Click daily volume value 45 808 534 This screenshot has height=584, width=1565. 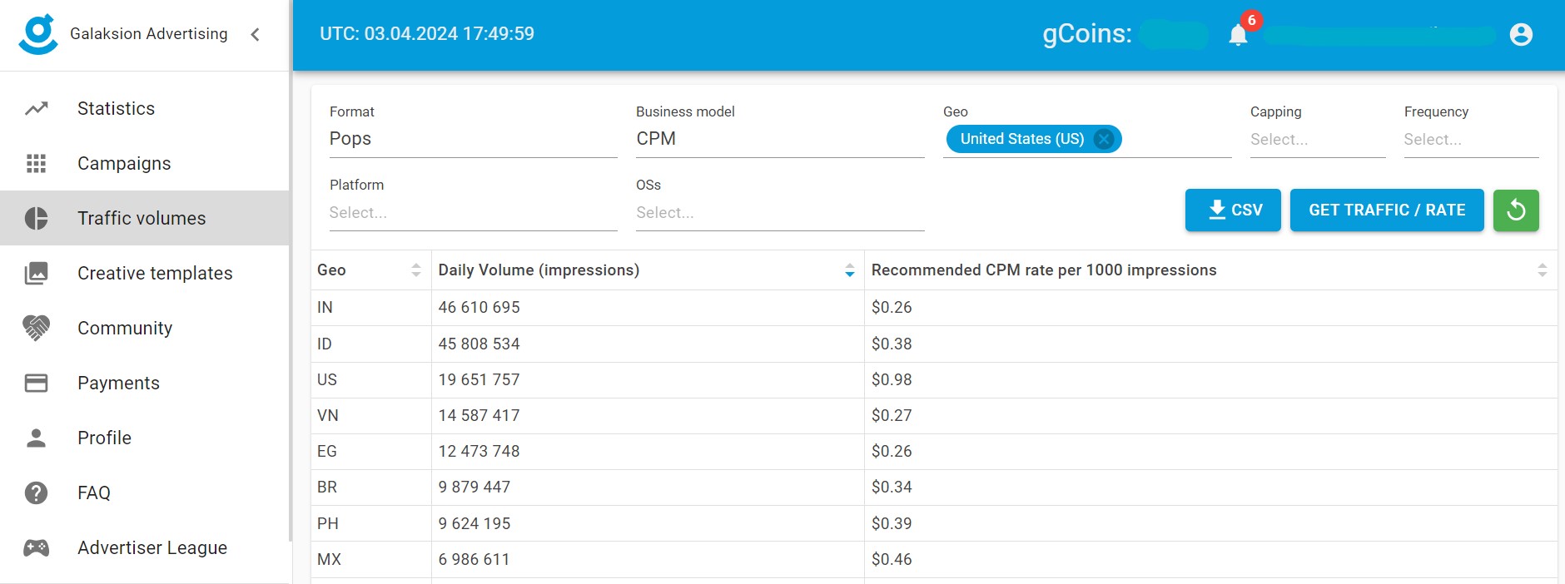point(479,344)
